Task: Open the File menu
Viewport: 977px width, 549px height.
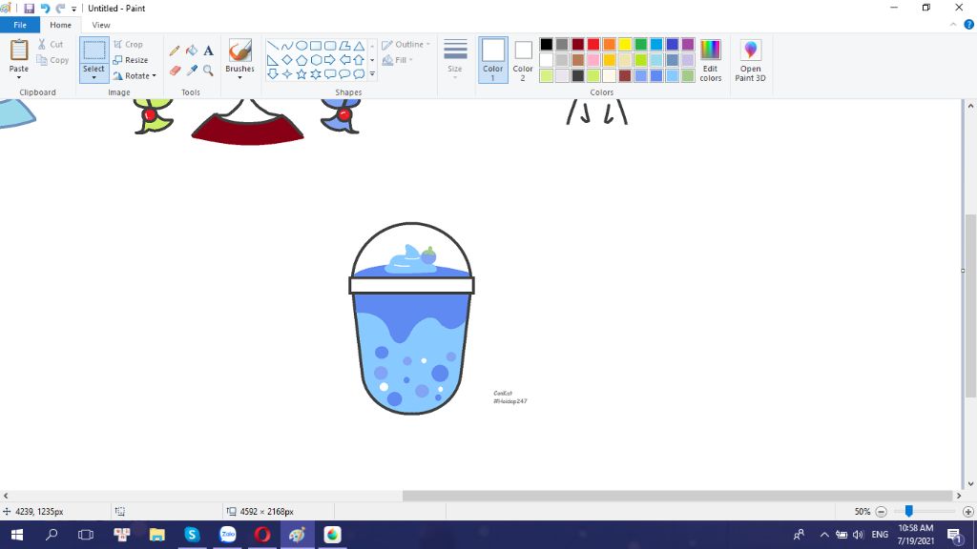Action: 20,25
